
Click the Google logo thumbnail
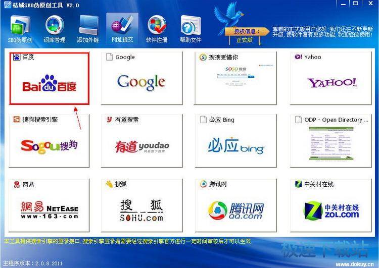(x=141, y=82)
